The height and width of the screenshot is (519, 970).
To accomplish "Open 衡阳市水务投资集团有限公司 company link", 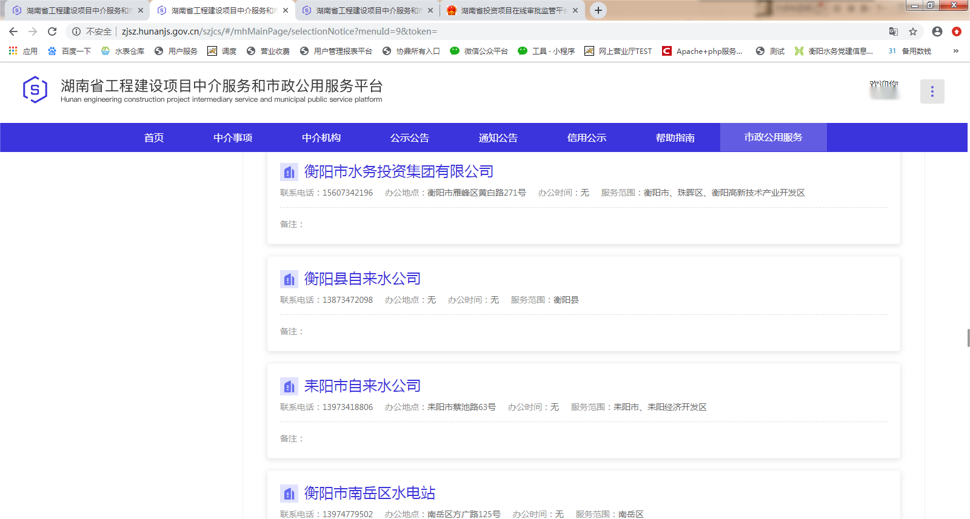I will [x=398, y=172].
